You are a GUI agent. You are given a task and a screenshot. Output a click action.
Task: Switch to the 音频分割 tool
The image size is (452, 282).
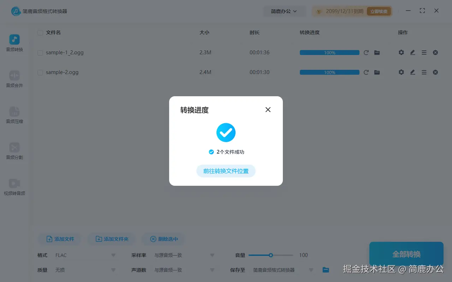[x=14, y=152]
